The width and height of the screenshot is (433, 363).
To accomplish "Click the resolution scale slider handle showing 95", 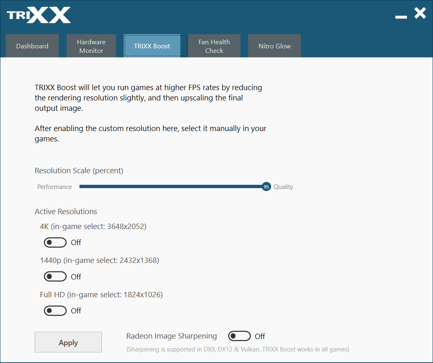I will click(266, 187).
